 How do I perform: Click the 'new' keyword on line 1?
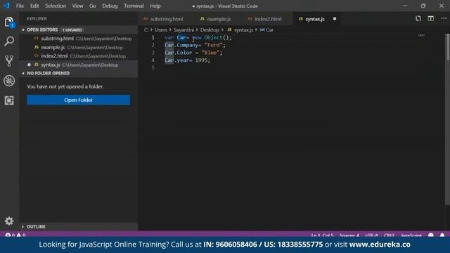tap(197, 37)
